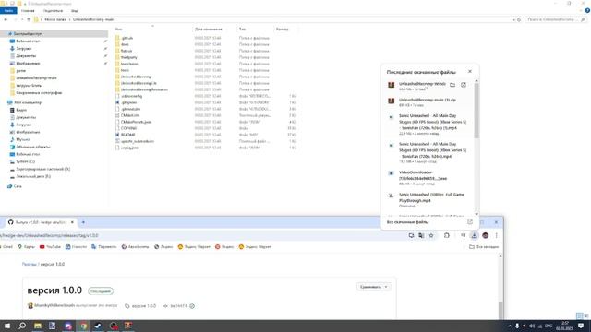Open Saved Pictures folder in sidebar
Screen dimensions: 591x332
39,92
